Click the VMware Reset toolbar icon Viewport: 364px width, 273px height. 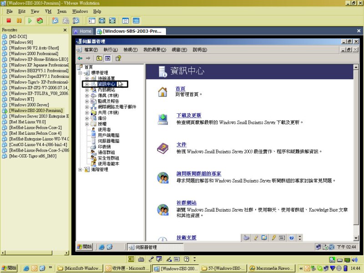click(x=40, y=20)
